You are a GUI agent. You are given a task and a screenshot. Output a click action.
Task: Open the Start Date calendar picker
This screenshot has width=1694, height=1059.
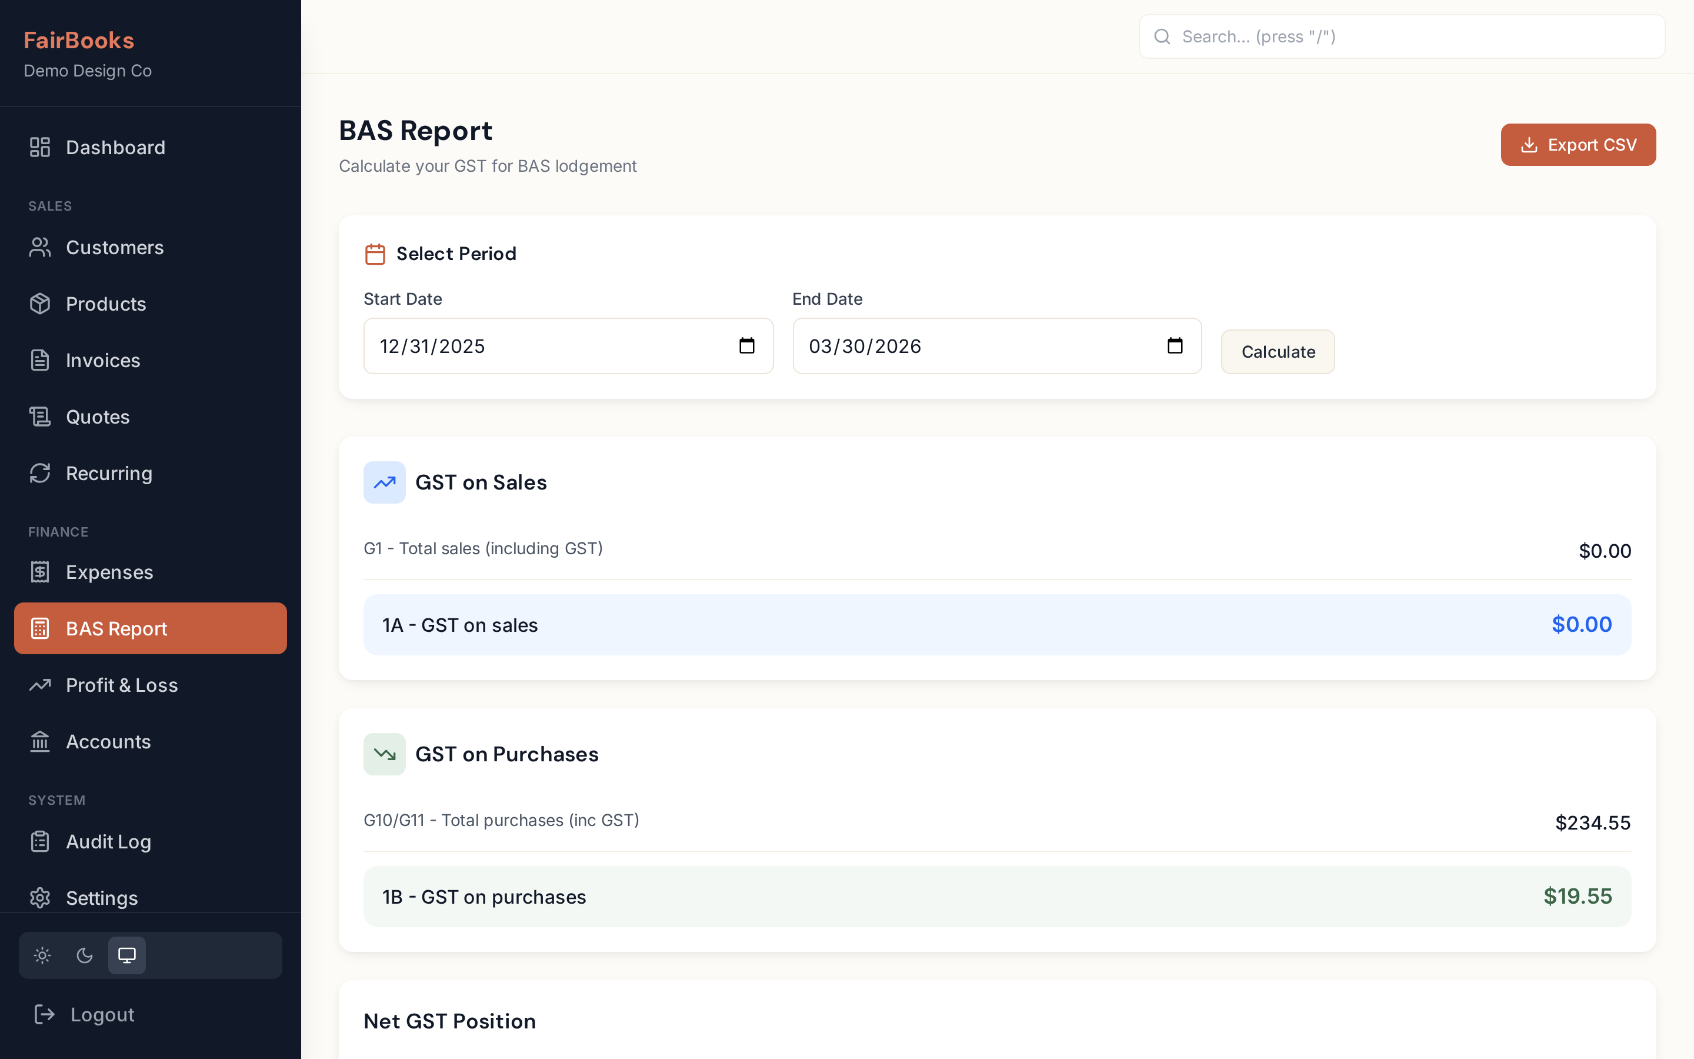tap(747, 346)
